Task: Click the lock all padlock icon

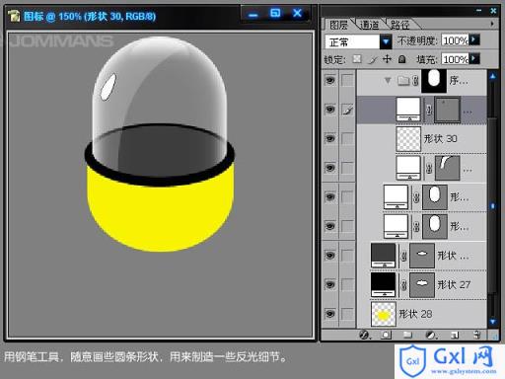Action: [401, 59]
